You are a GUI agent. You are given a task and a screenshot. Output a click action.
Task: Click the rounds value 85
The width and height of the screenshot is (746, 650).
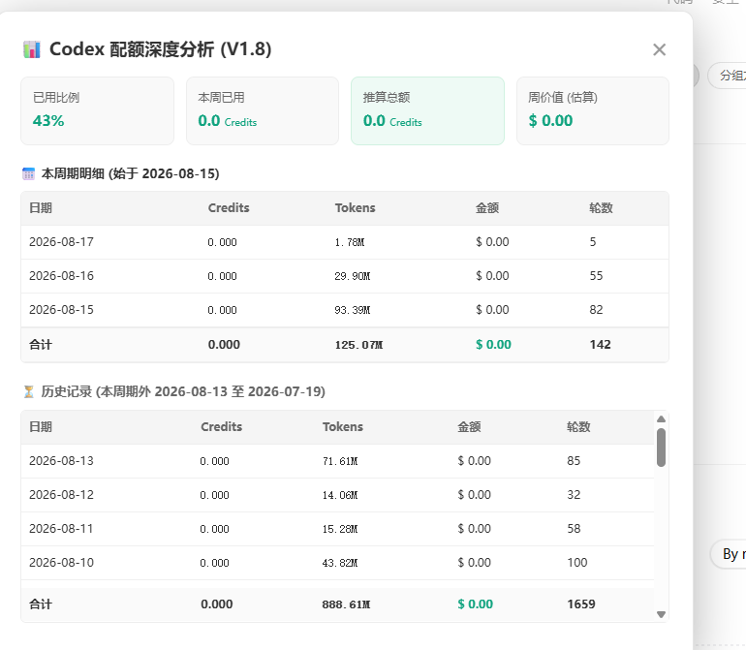[x=574, y=460]
